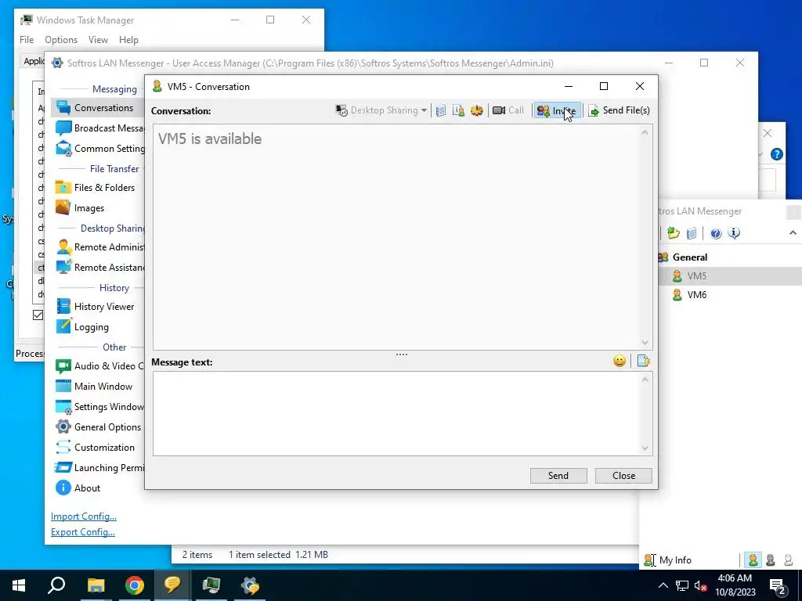802x601 pixels.
Task: Open the emoji smiley picker
Action: (x=619, y=362)
